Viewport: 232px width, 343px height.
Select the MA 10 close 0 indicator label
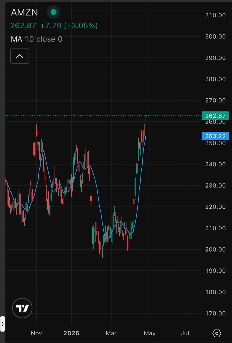pyautogui.click(x=37, y=39)
